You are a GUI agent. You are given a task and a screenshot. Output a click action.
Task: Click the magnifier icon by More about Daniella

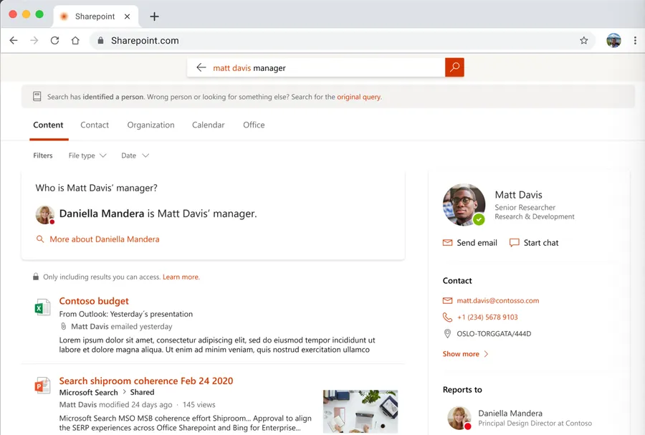(40, 239)
